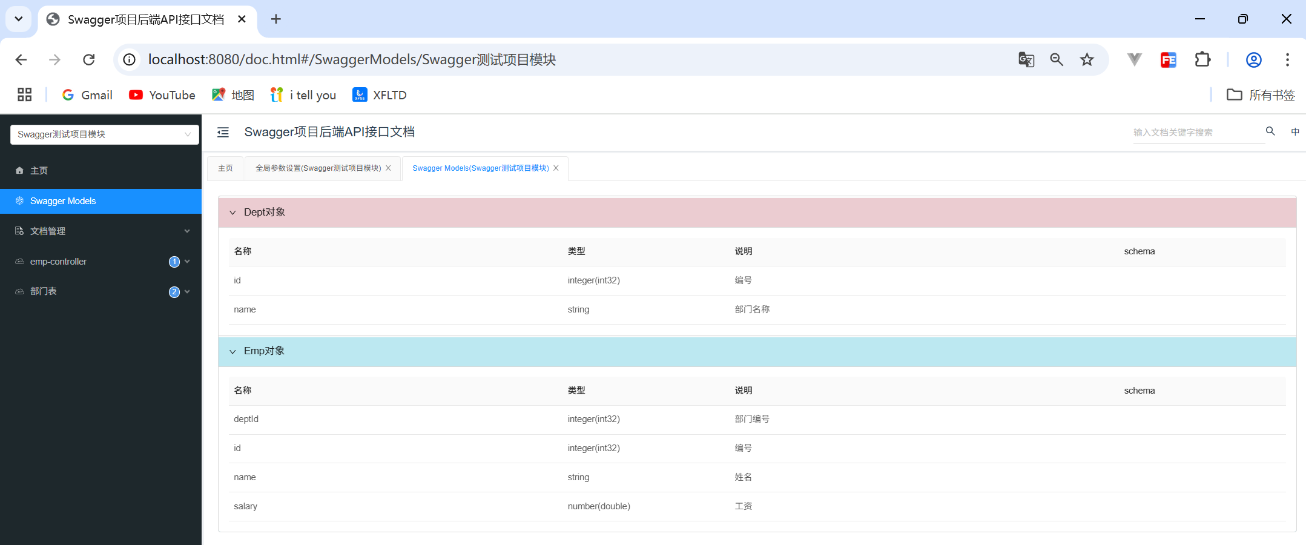Image resolution: width=1306 pixels, height=545 pixels.
Task: Click the search magnifier icon in header
Action: coord(1270,131)
